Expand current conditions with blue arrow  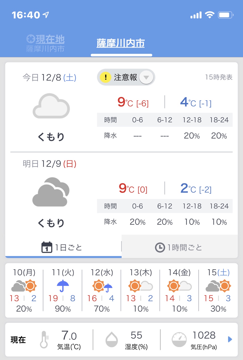(x=230, y=339)
